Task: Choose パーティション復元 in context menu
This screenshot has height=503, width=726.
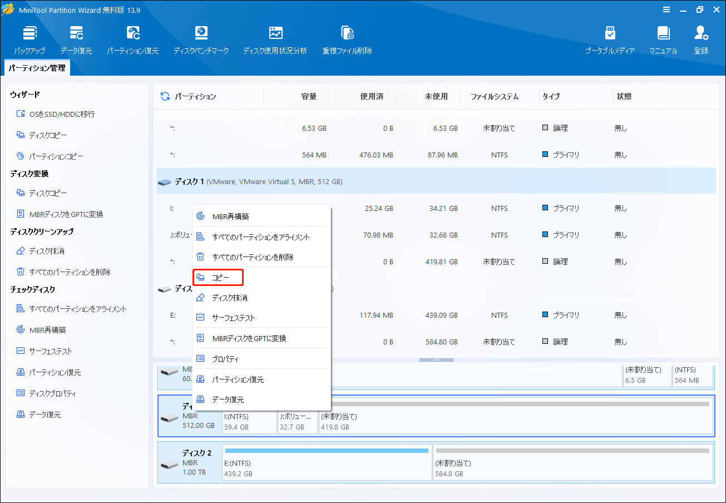Action: tap(261, 379)
